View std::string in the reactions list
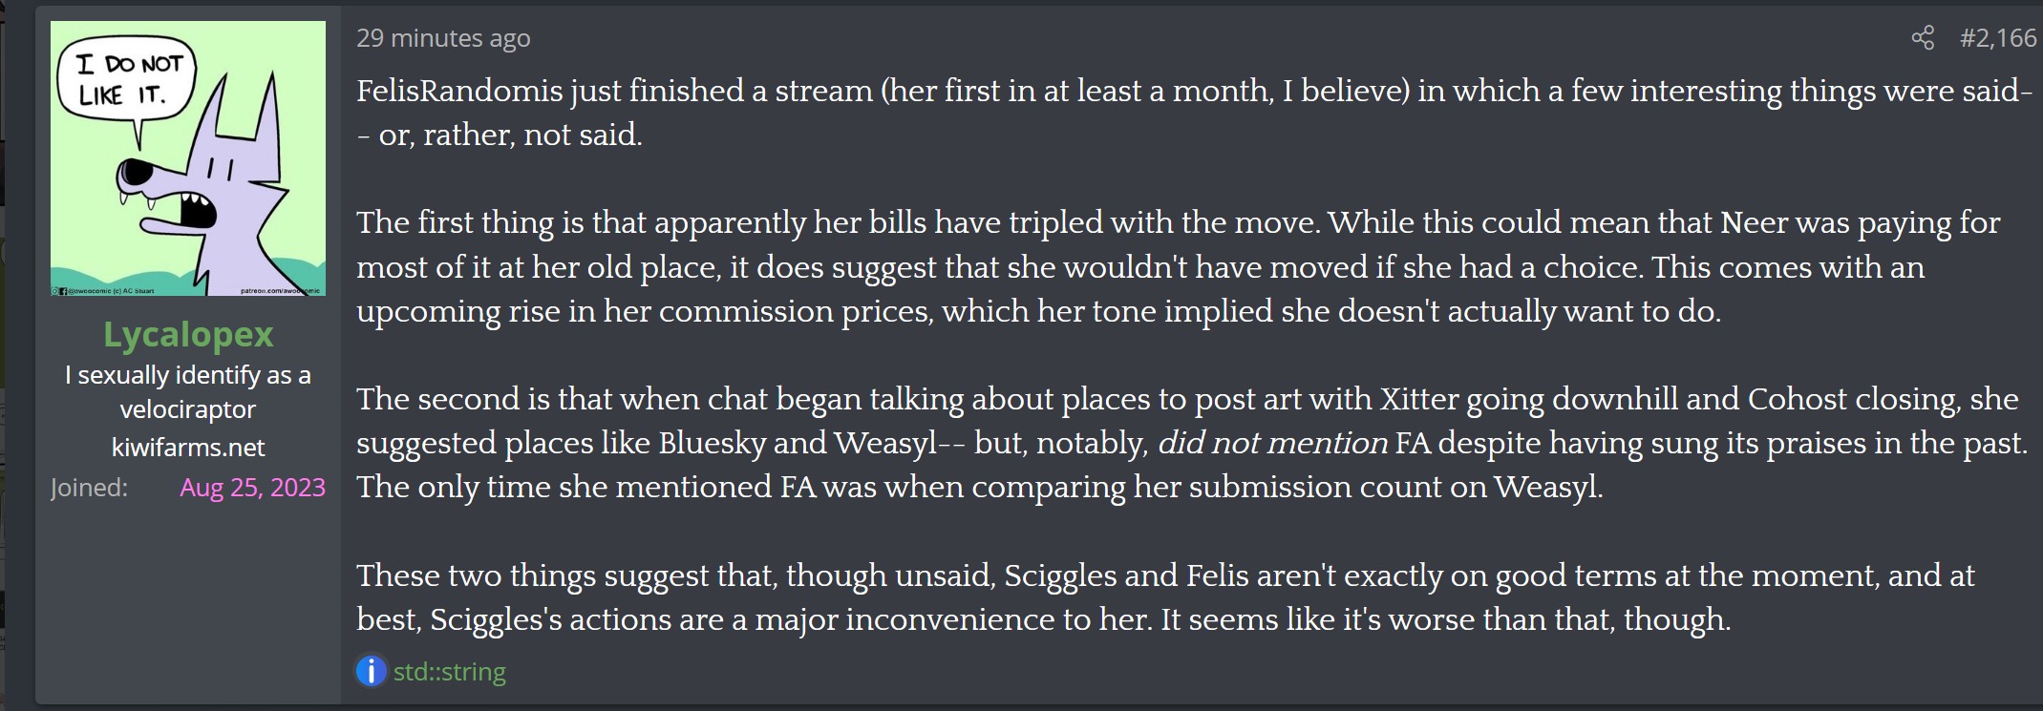This screenshot has width=2043, height=711. pyautogui.click(x=449, y=672)
